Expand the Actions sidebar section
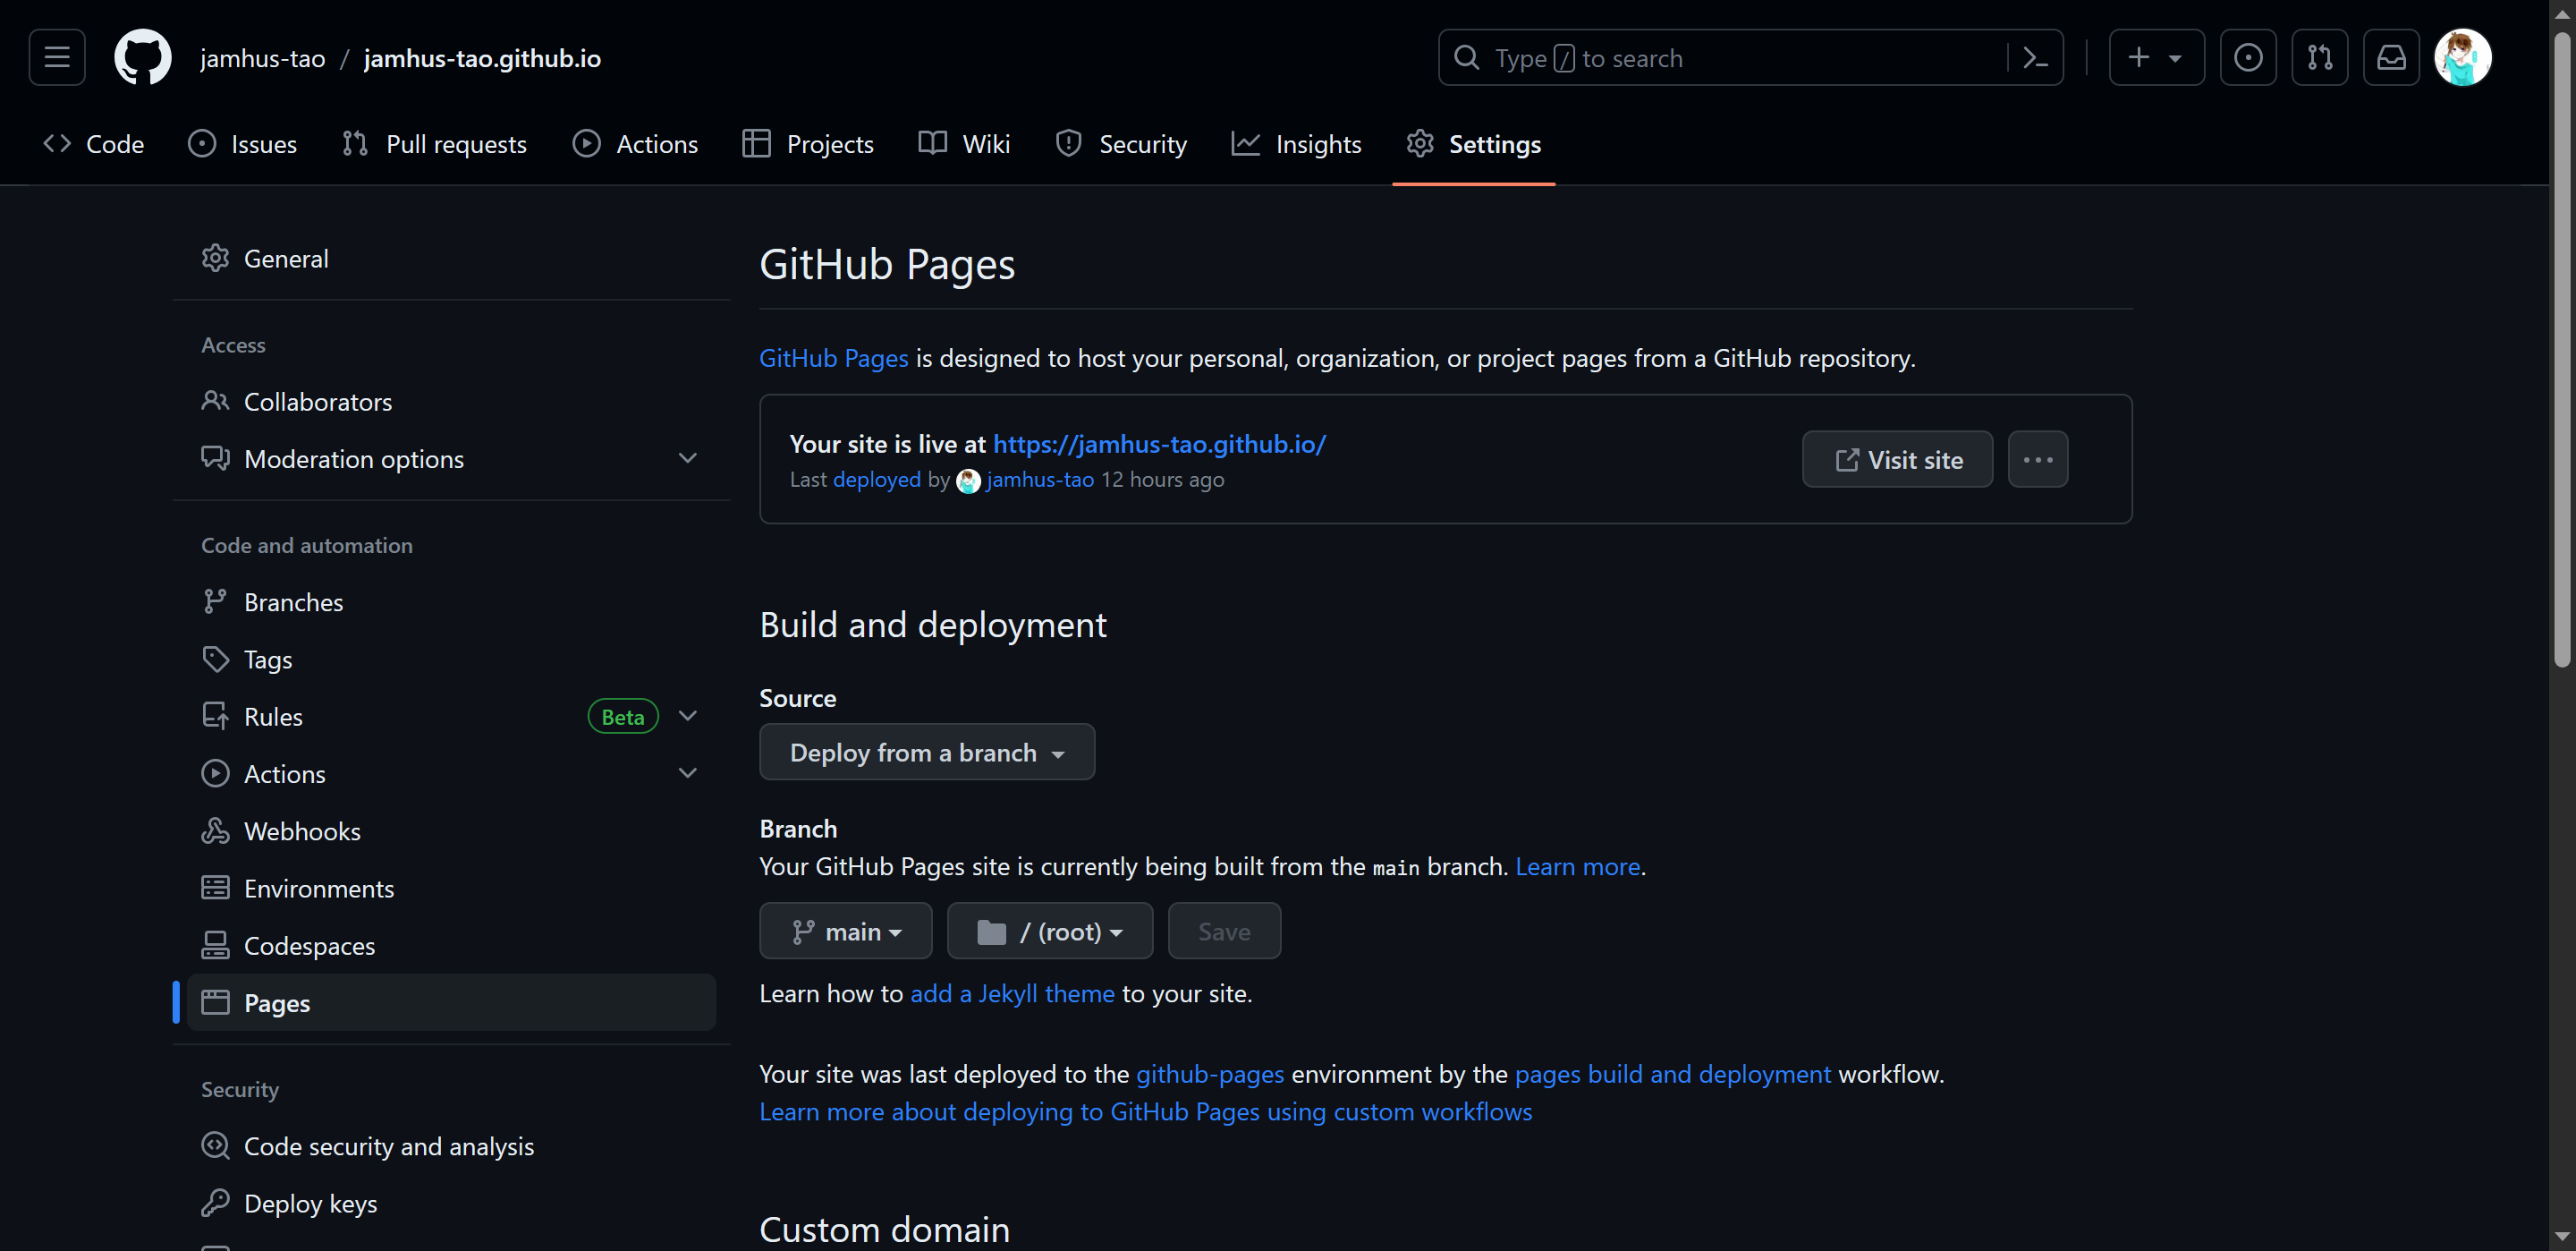The image size is (2576, 1251). coord(687,772)
